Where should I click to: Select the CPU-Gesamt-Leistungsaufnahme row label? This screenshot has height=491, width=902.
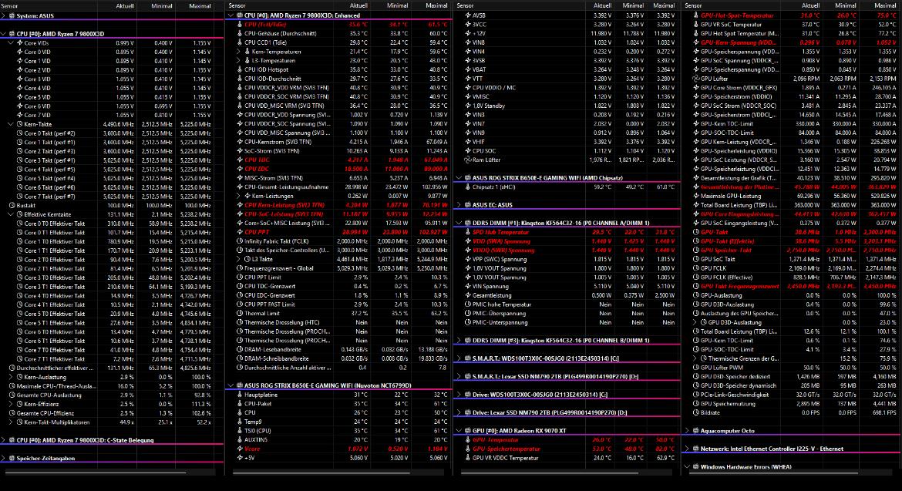[x=287, y=187]
